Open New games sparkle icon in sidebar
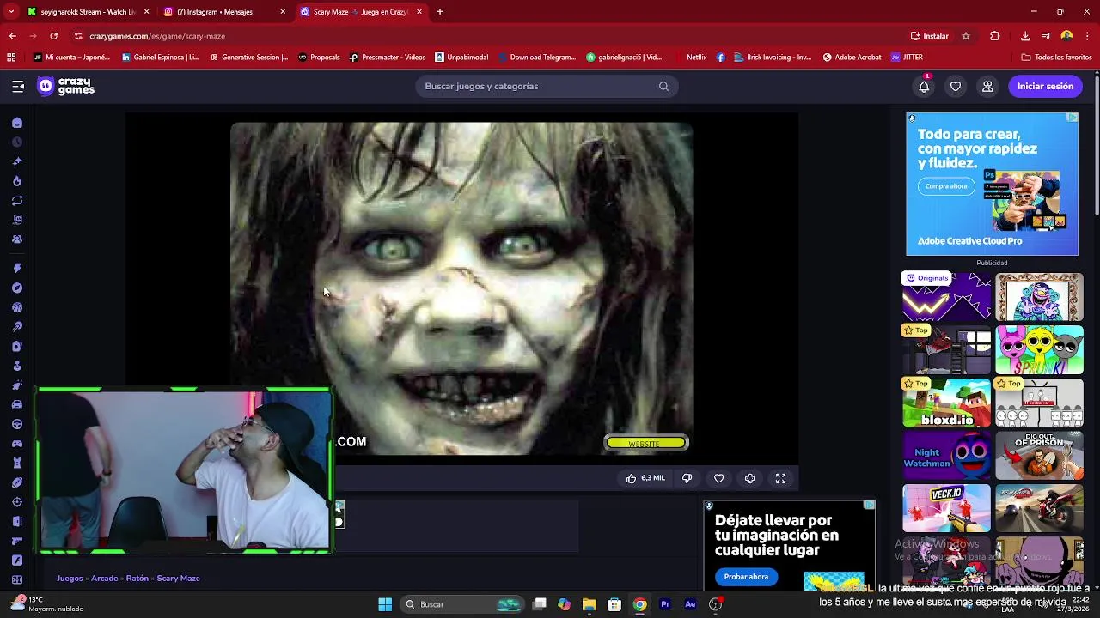The image size is (1100, 618). [17, 161]
